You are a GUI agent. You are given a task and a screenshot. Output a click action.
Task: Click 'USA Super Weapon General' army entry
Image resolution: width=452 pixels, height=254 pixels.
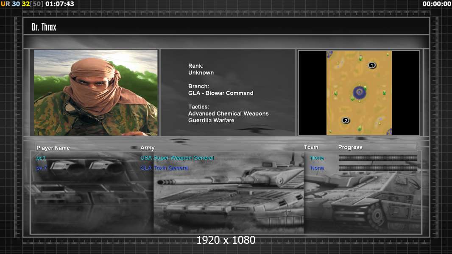click(x=177, y=158)
